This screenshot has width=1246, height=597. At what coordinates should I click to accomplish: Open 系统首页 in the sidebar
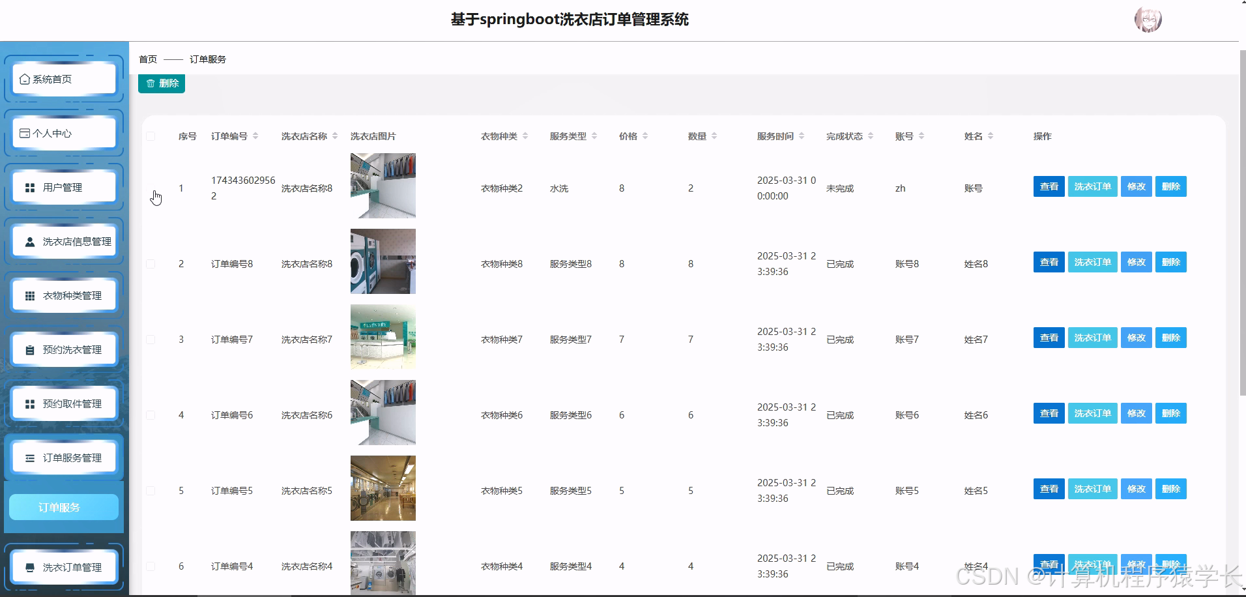(x=64, y=79)
